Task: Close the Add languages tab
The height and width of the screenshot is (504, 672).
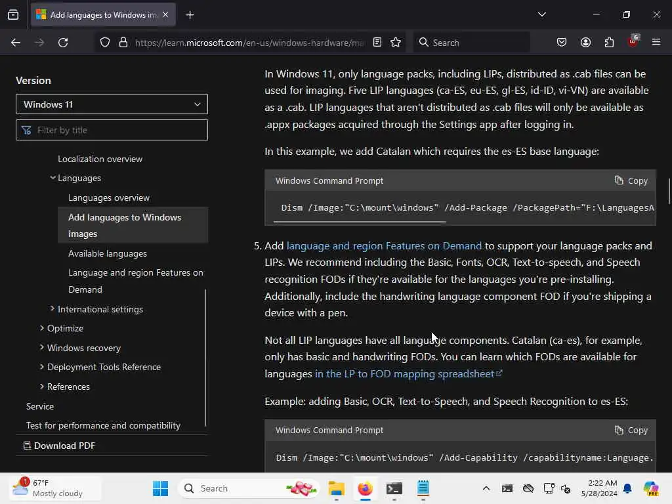Action: tap(165, 14)
